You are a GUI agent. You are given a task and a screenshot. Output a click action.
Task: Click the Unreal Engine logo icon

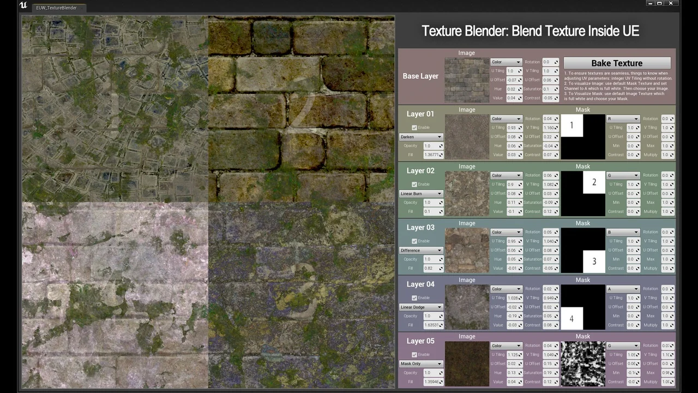[23, 6]
